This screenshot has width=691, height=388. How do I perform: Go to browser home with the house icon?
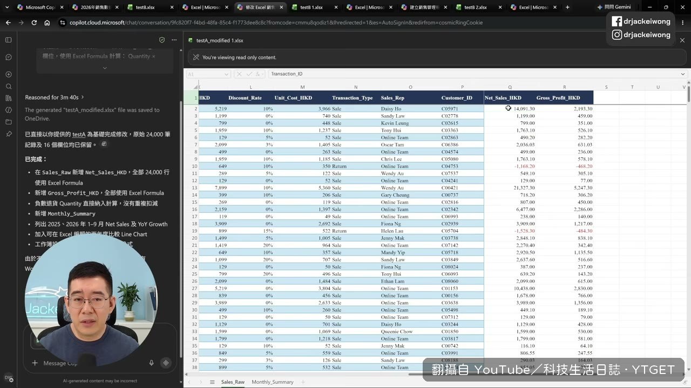[x=47, y=23]
